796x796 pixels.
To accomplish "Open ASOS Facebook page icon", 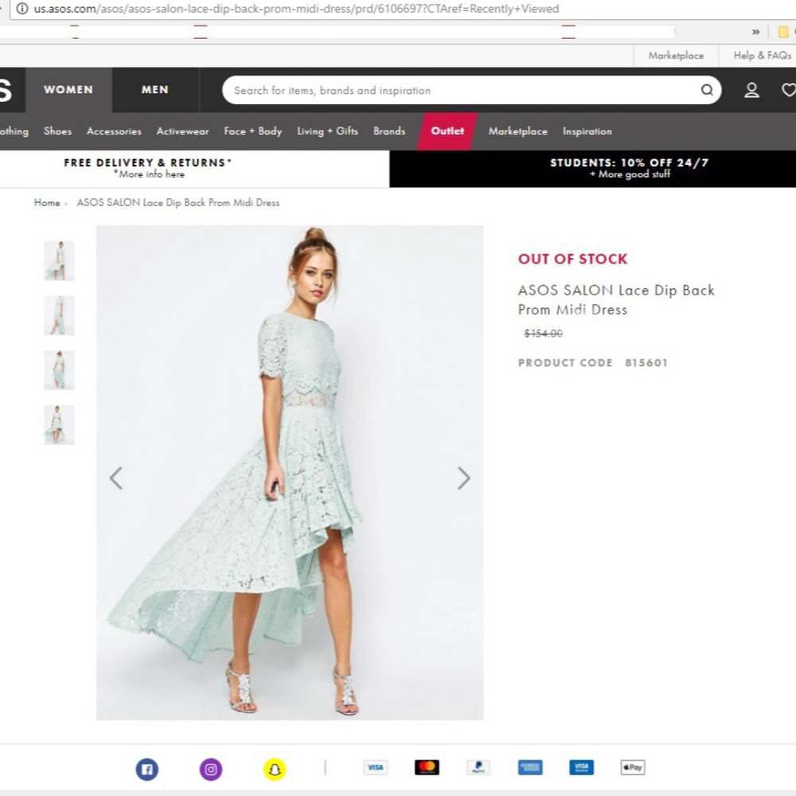I will (x=146, y=769).
